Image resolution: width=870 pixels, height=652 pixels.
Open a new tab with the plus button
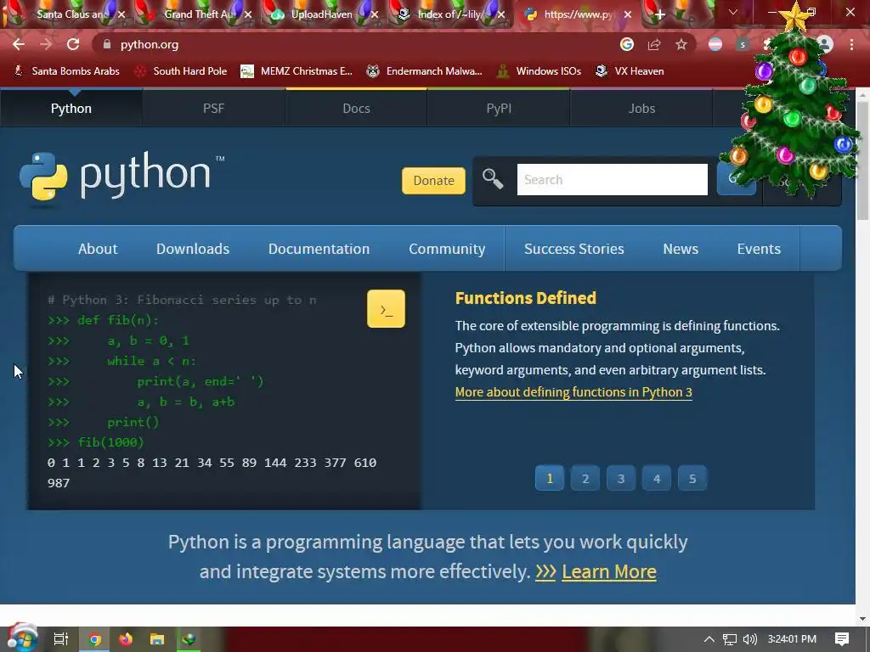[x=659, y=15]
